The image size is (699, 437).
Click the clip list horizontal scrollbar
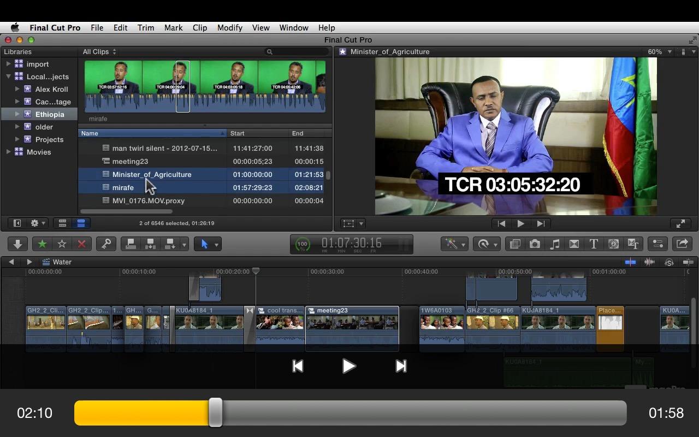pyautogui.click(x=127, y=211)
